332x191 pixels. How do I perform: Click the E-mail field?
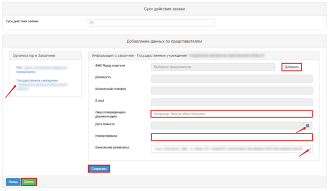click(x=232, y=102)
